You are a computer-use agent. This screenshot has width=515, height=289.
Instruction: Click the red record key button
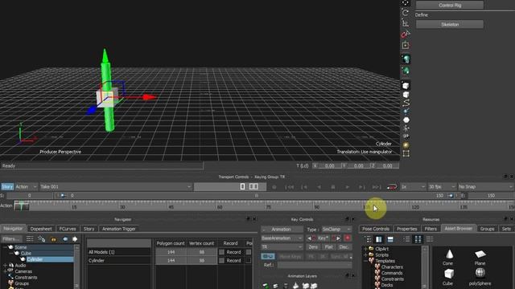click(x=348, y=238)
